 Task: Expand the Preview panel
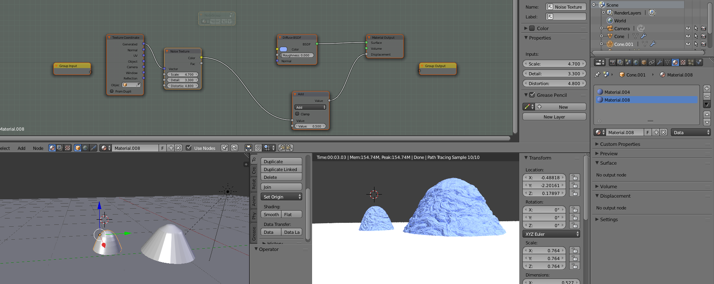pyautogui.click(x=609, y=153)
